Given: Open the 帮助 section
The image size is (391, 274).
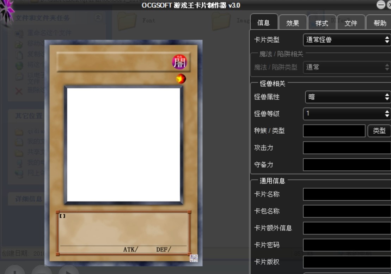Looking at the screenshot, I should tap(380, 22).
